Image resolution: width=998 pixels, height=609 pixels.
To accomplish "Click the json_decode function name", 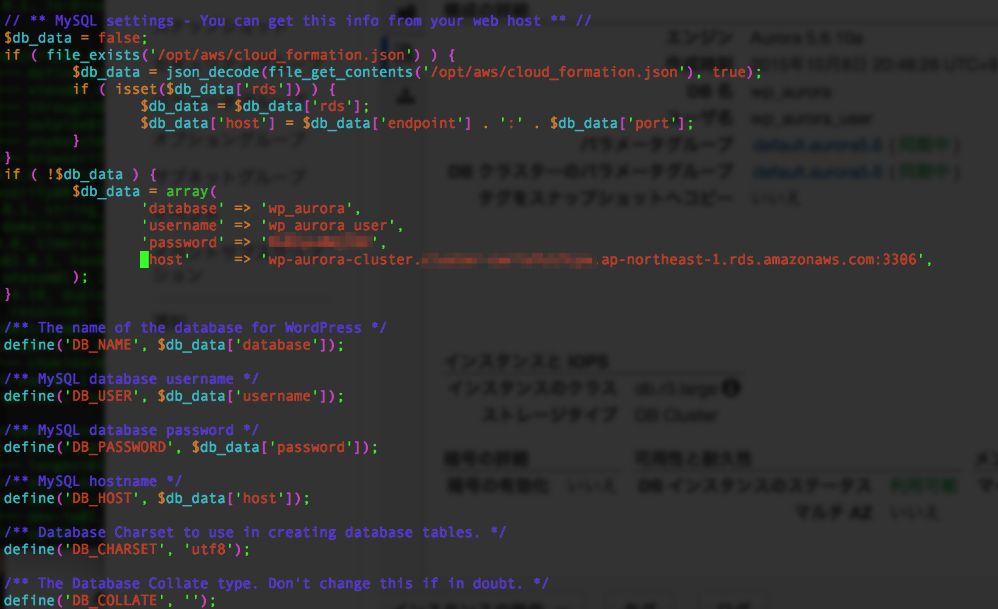I will pyautogui.click(x=213, y=72).
